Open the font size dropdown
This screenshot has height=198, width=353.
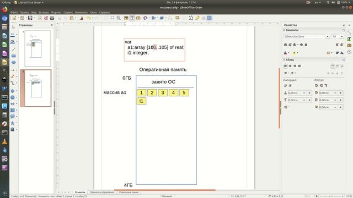tap(342, 36)
